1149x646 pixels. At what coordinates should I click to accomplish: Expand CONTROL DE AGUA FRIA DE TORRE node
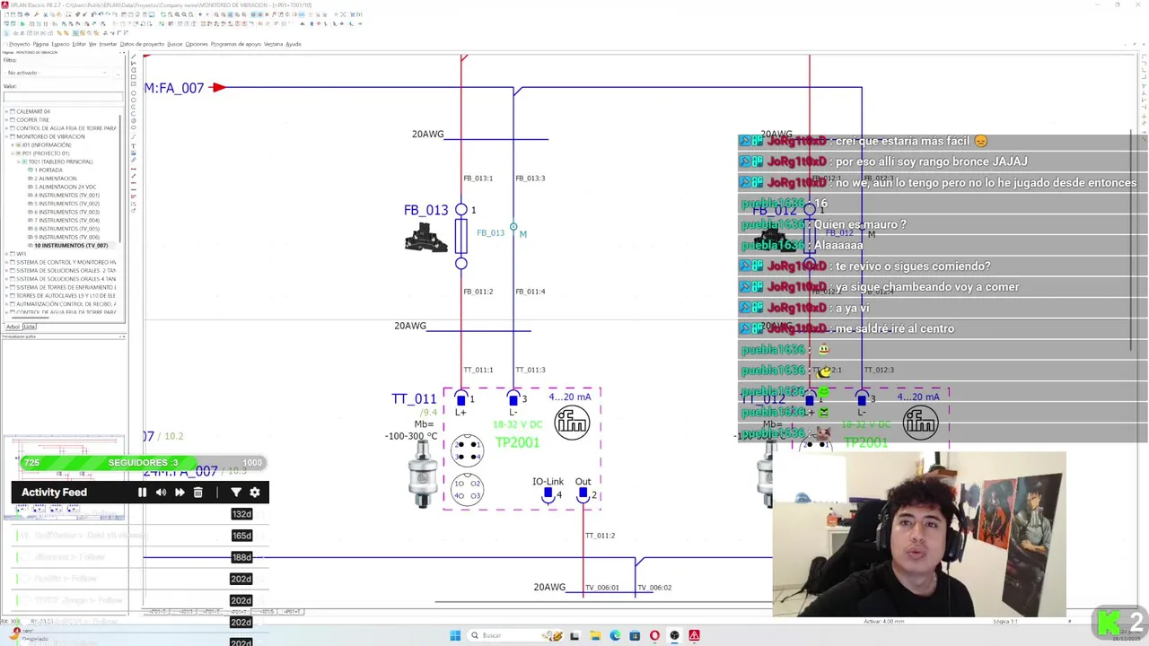tap(7, 128)
